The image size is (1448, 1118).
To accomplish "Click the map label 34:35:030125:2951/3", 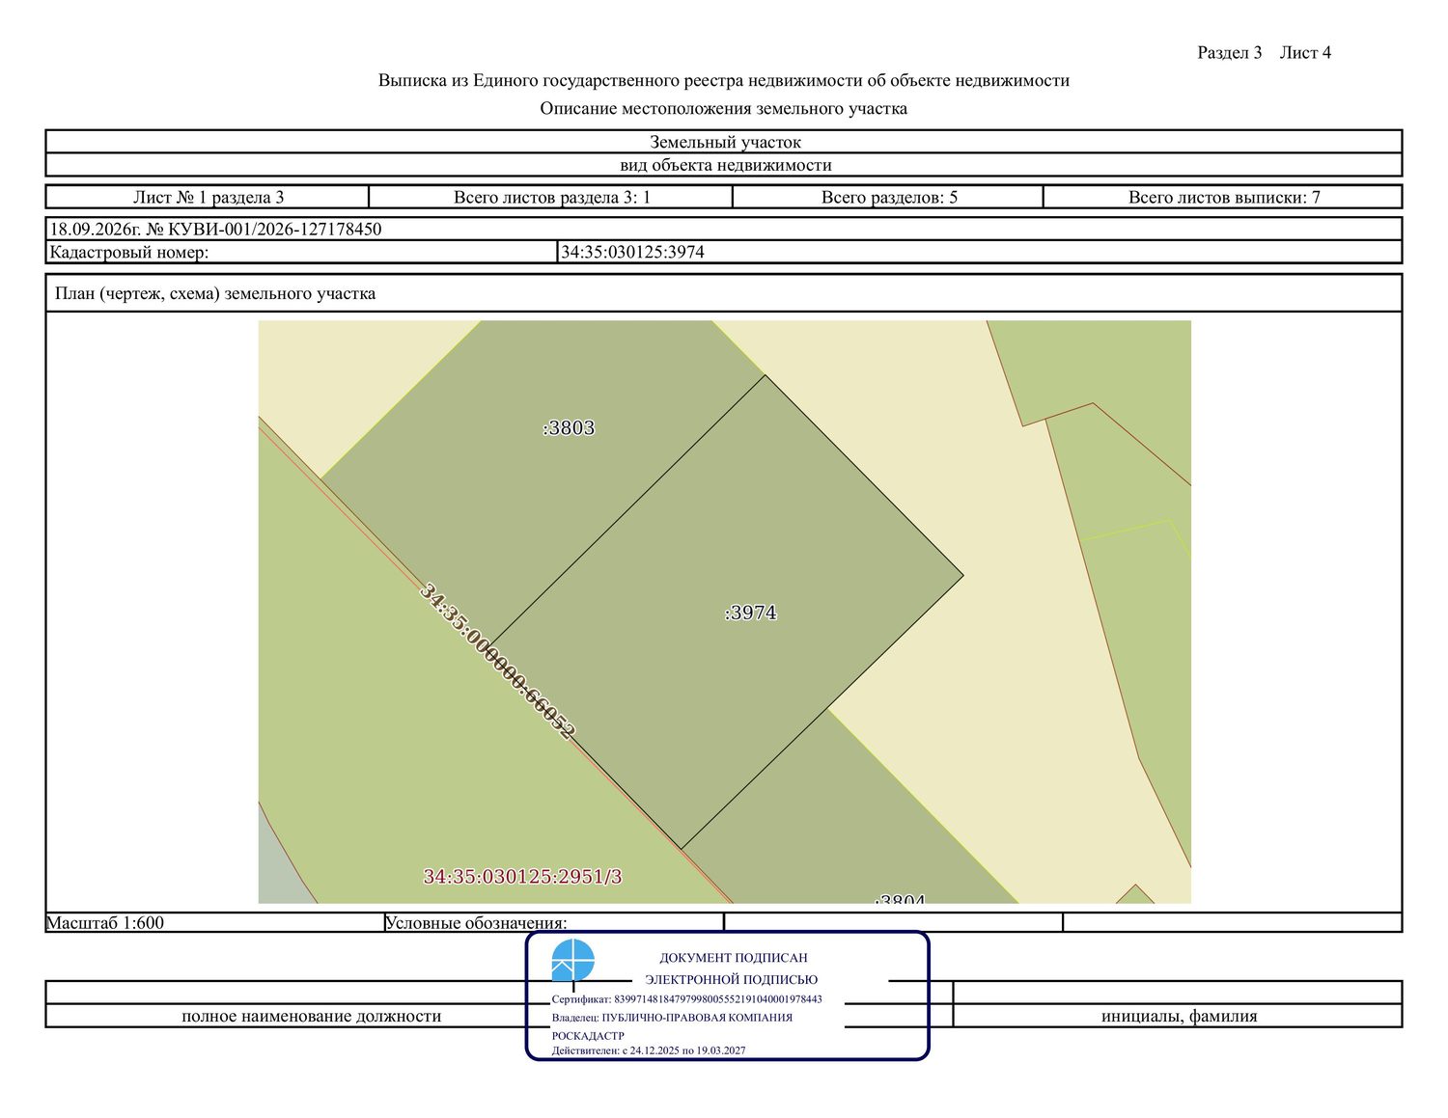I will [522, 877].
